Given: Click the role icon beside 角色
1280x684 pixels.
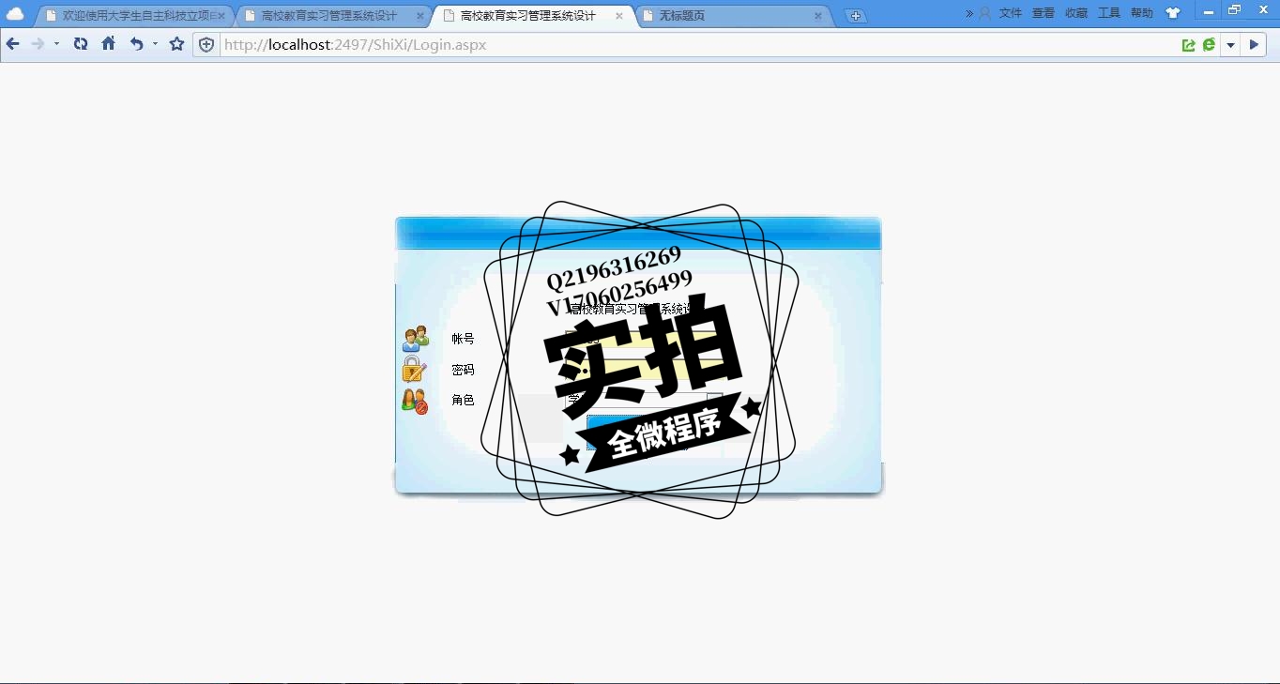Looking at the screenshot, I should coord(414,401).
